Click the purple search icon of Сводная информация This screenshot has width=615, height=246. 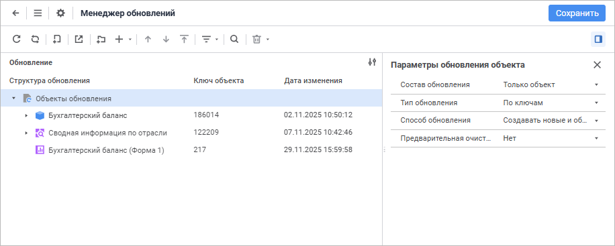pos(40,133)
